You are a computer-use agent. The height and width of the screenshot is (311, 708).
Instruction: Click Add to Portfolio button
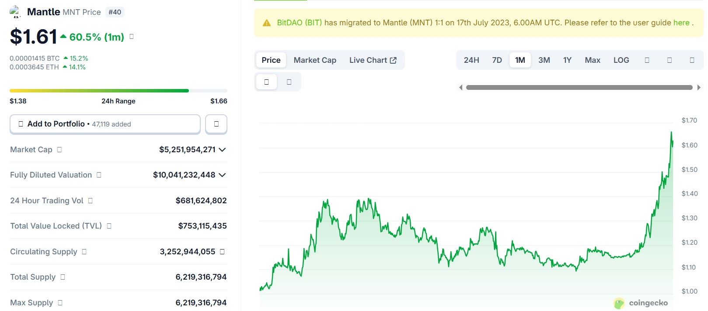[x=105, y=124]
